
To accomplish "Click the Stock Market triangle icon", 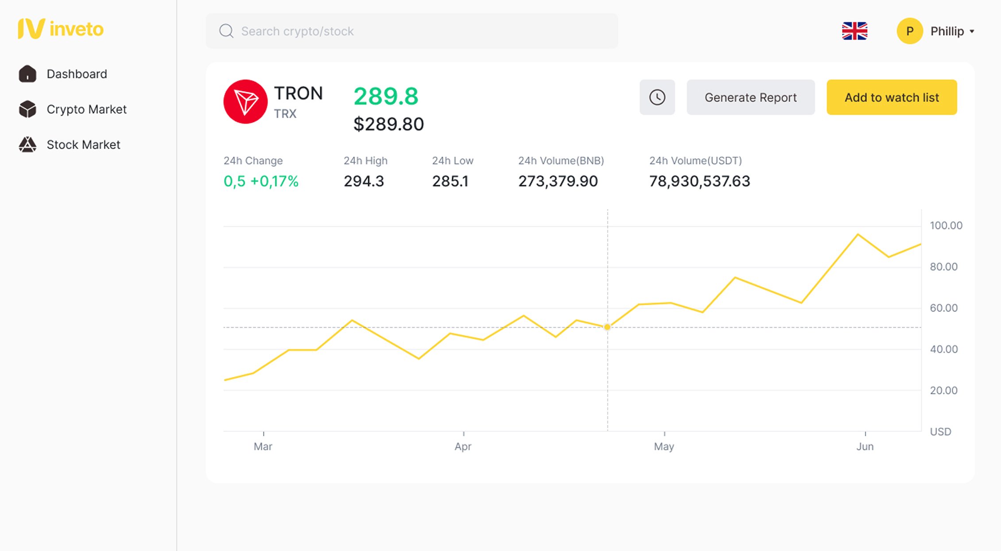I will (x=27, y=144).
